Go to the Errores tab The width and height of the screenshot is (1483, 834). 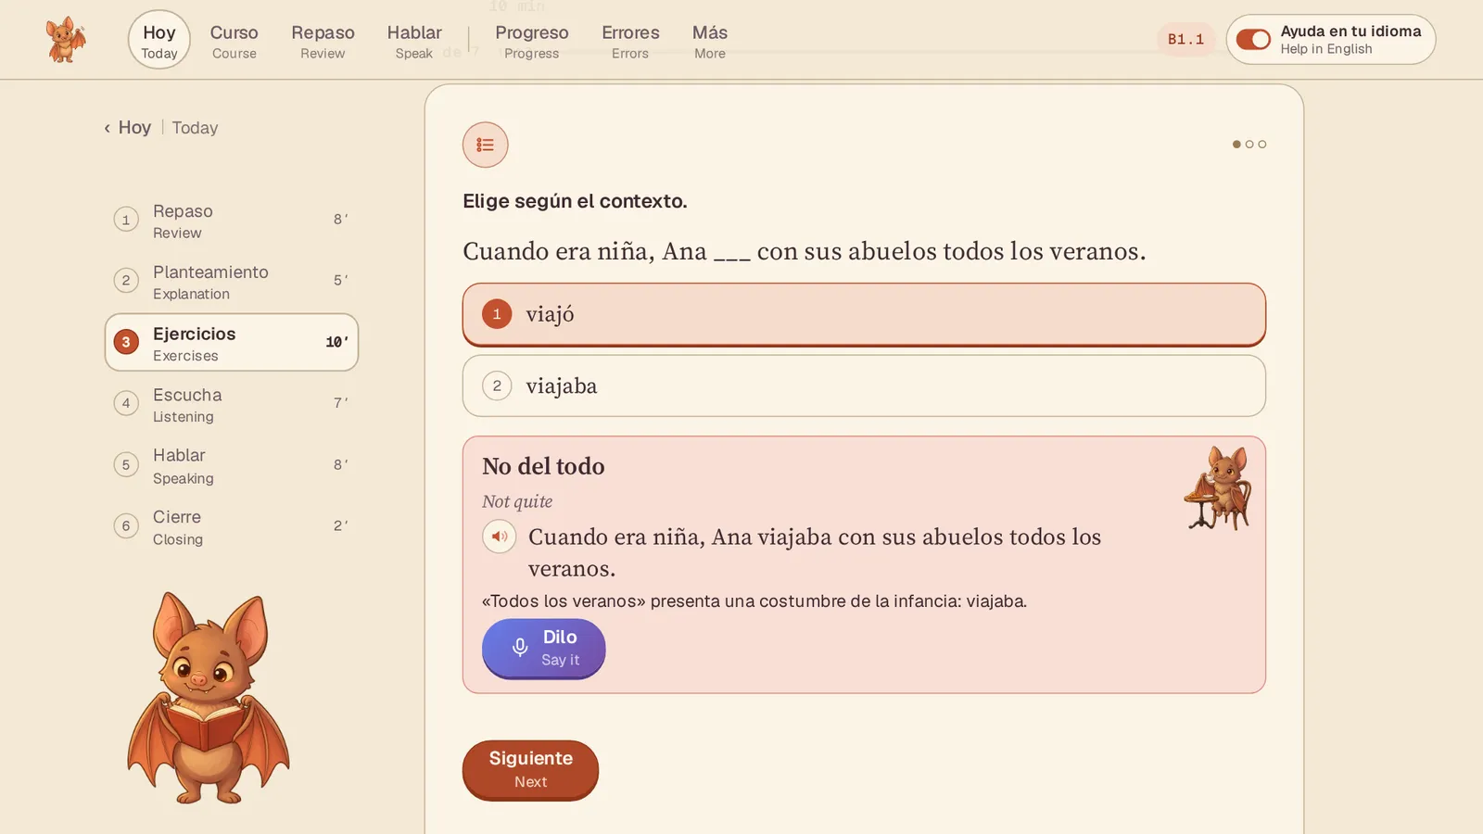[630, 41]
